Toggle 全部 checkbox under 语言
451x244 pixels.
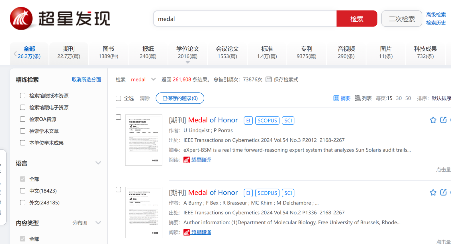23,179
